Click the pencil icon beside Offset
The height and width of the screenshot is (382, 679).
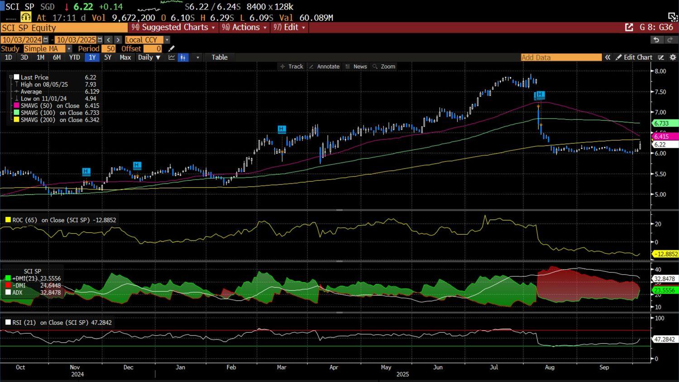tap(172, 49)
